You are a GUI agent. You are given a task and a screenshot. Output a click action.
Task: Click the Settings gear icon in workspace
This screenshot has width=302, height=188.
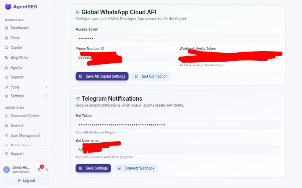coord(7,96)
